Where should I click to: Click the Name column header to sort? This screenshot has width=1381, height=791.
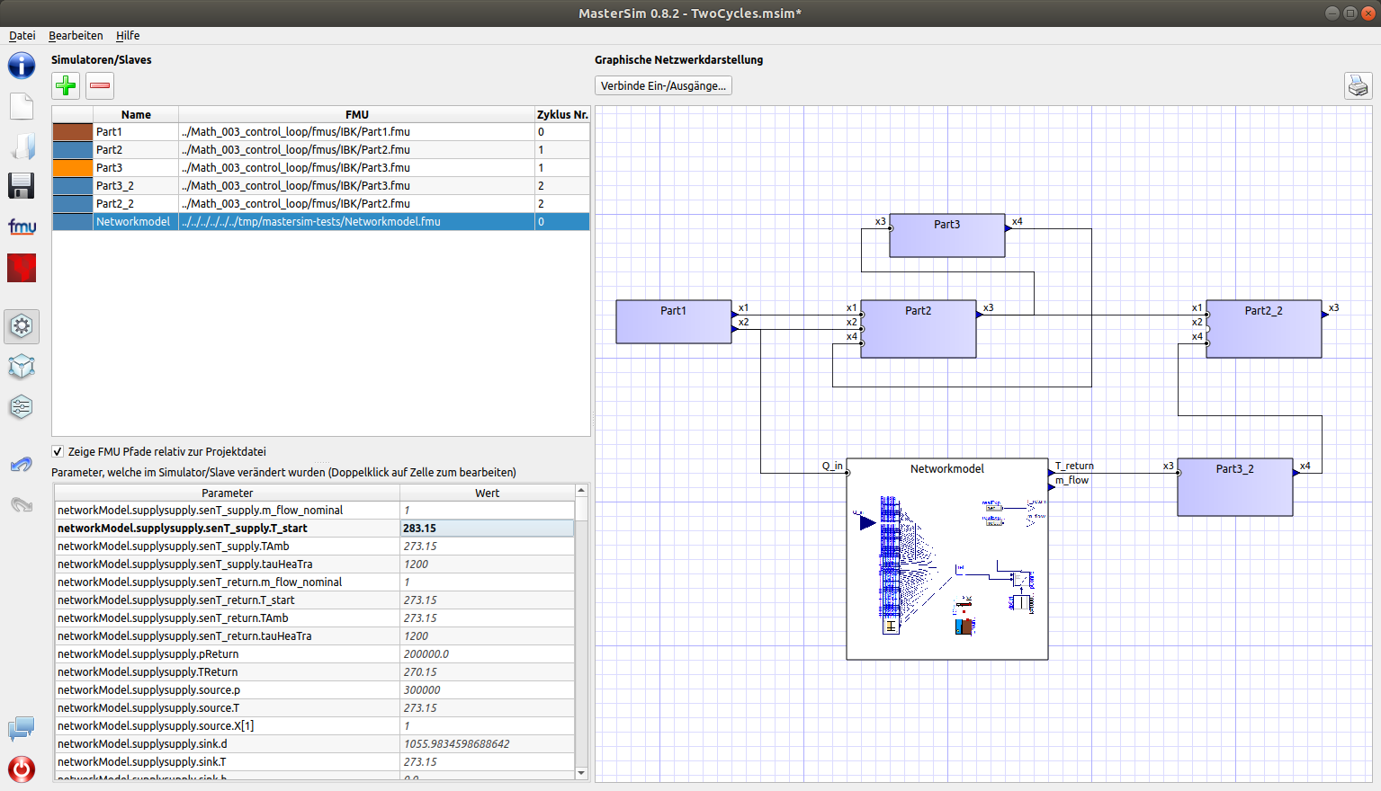click(136, 114)
